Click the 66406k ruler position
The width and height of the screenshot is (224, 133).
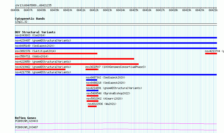[x=15, y=10]
